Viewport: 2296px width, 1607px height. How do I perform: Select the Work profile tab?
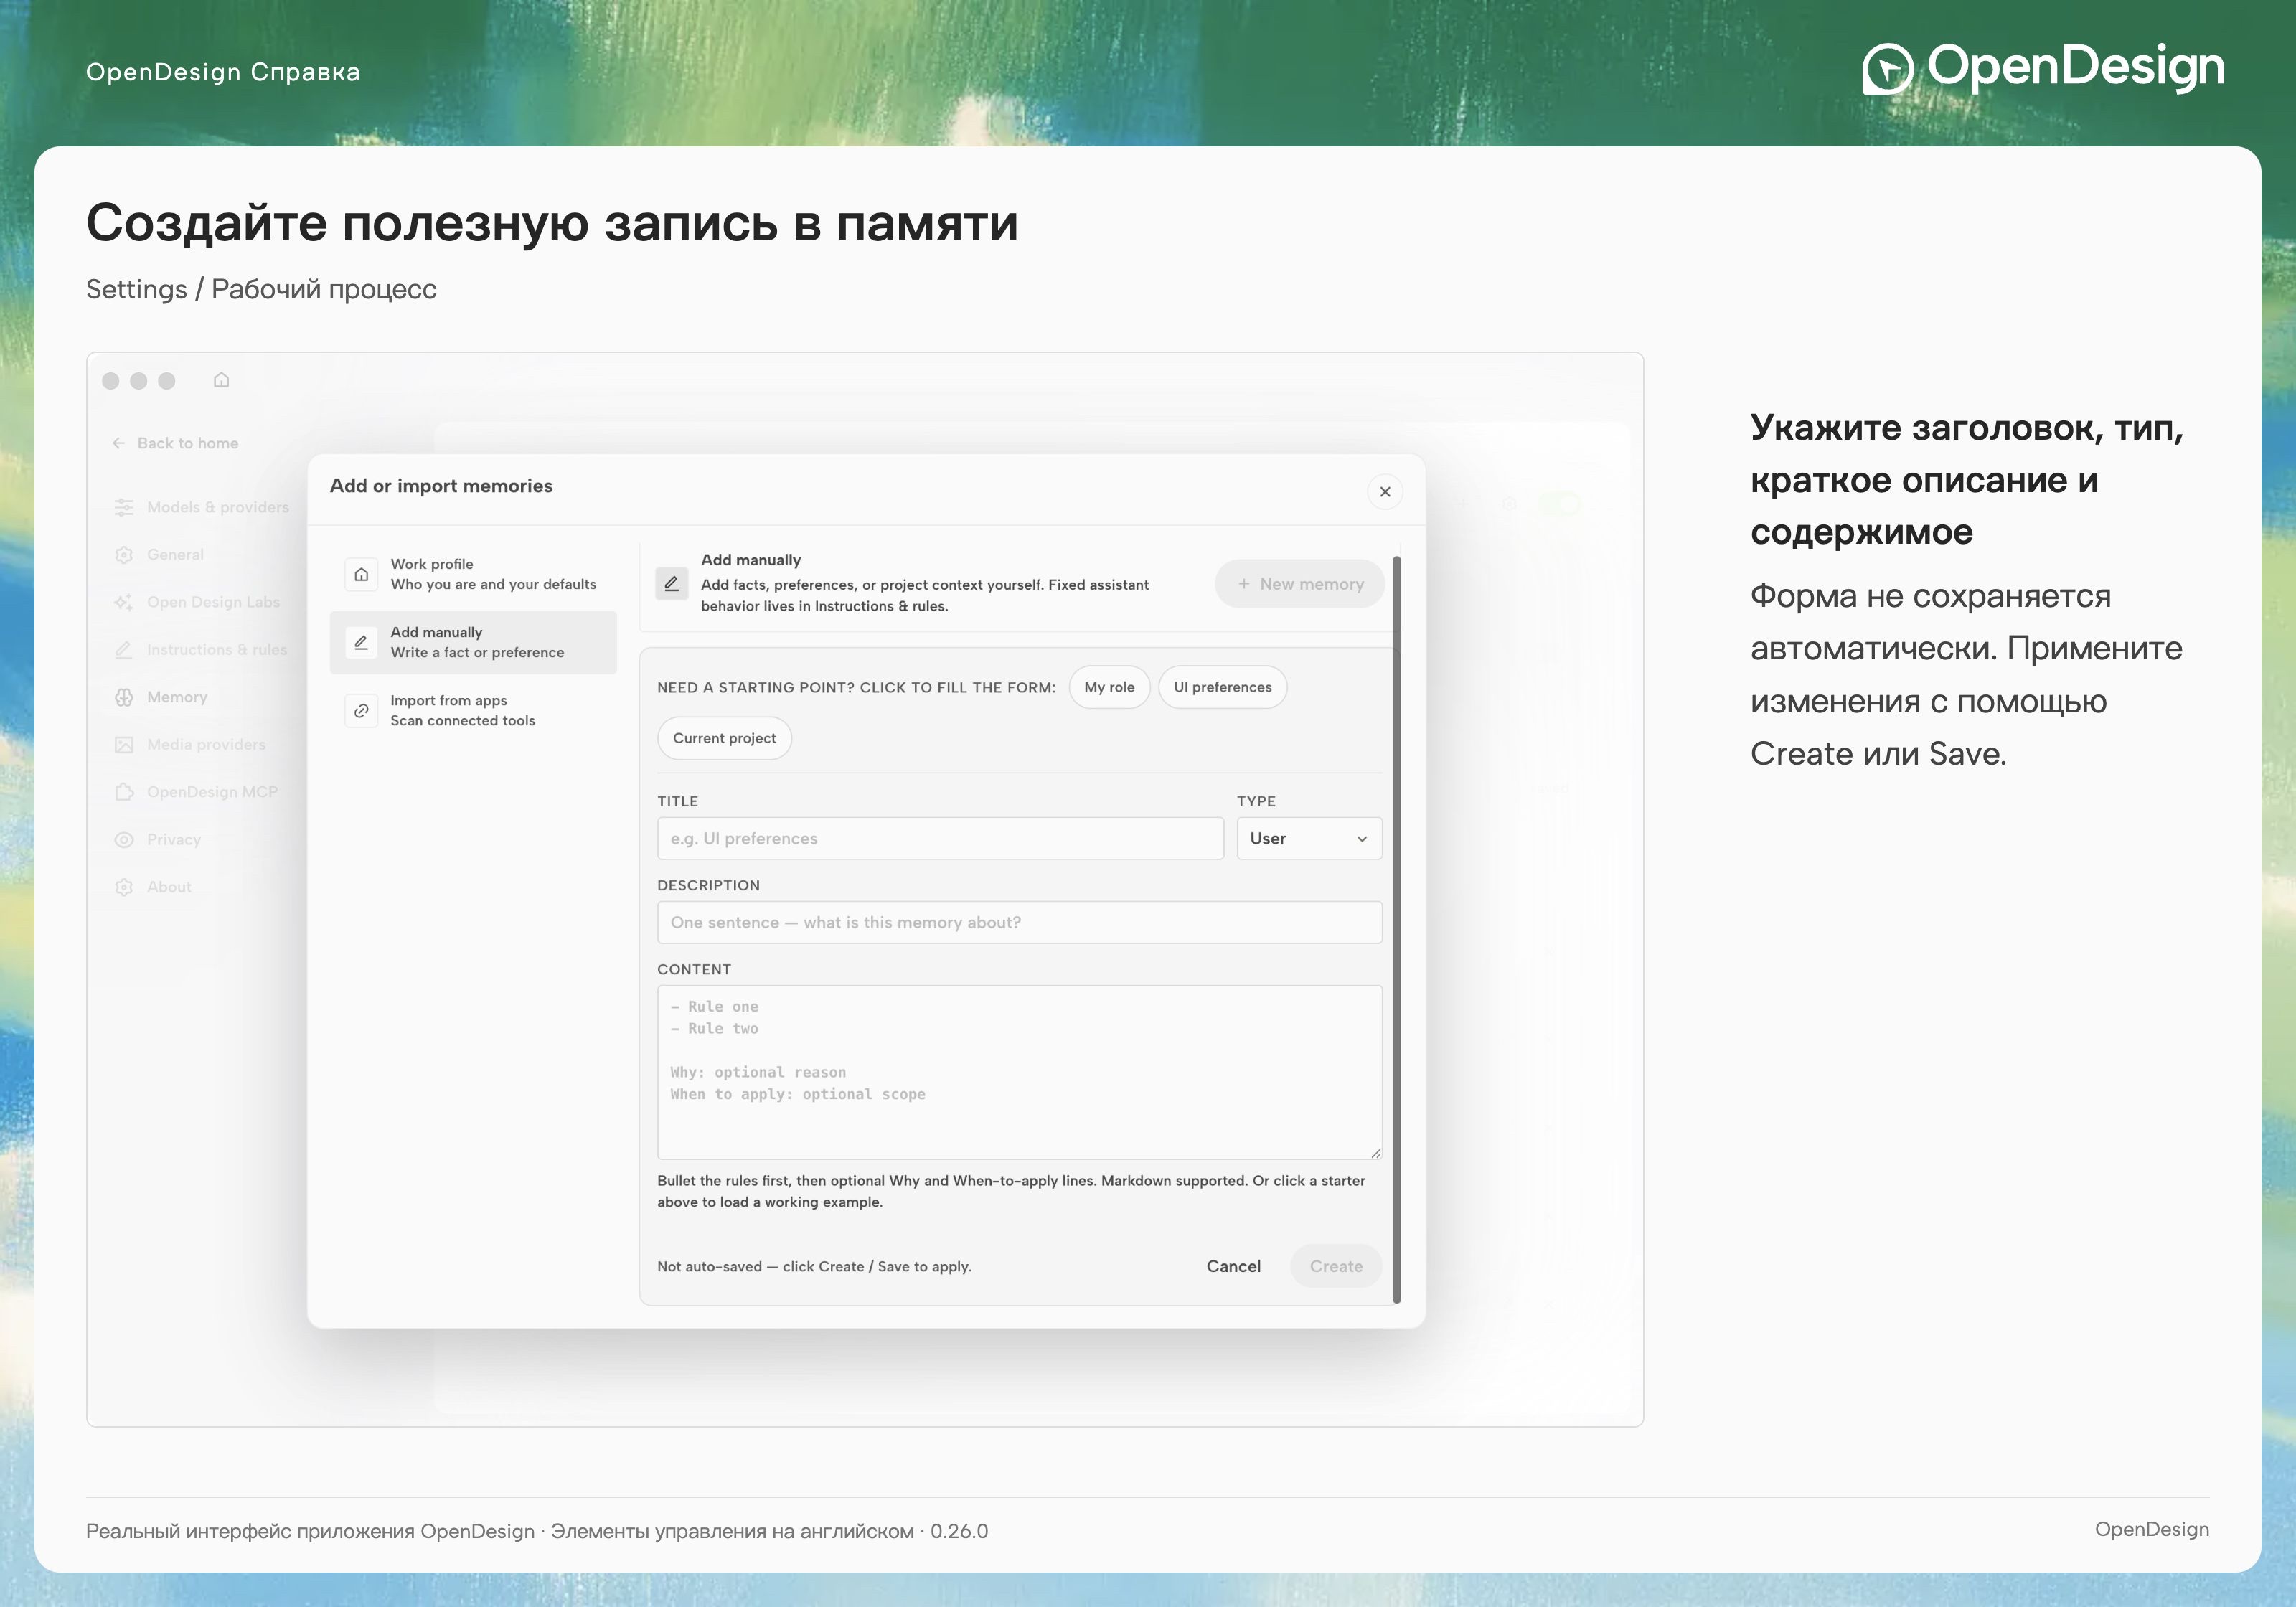pyautogui.click(x=473, y=574)
